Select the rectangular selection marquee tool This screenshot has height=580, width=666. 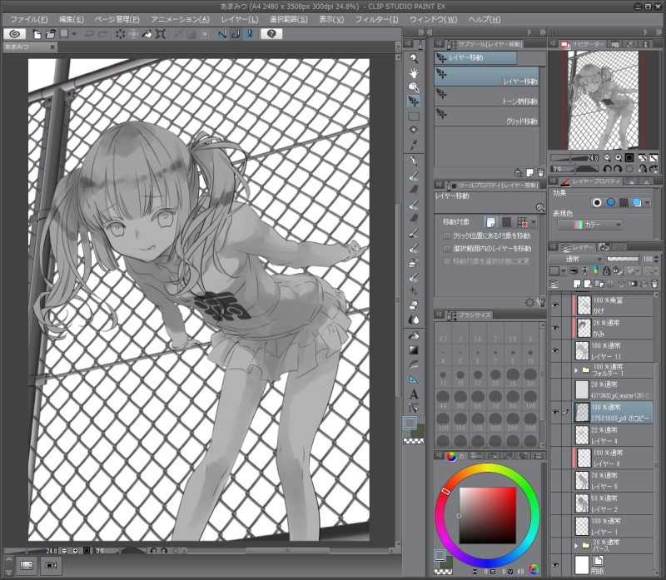click(x=414, y=116)
